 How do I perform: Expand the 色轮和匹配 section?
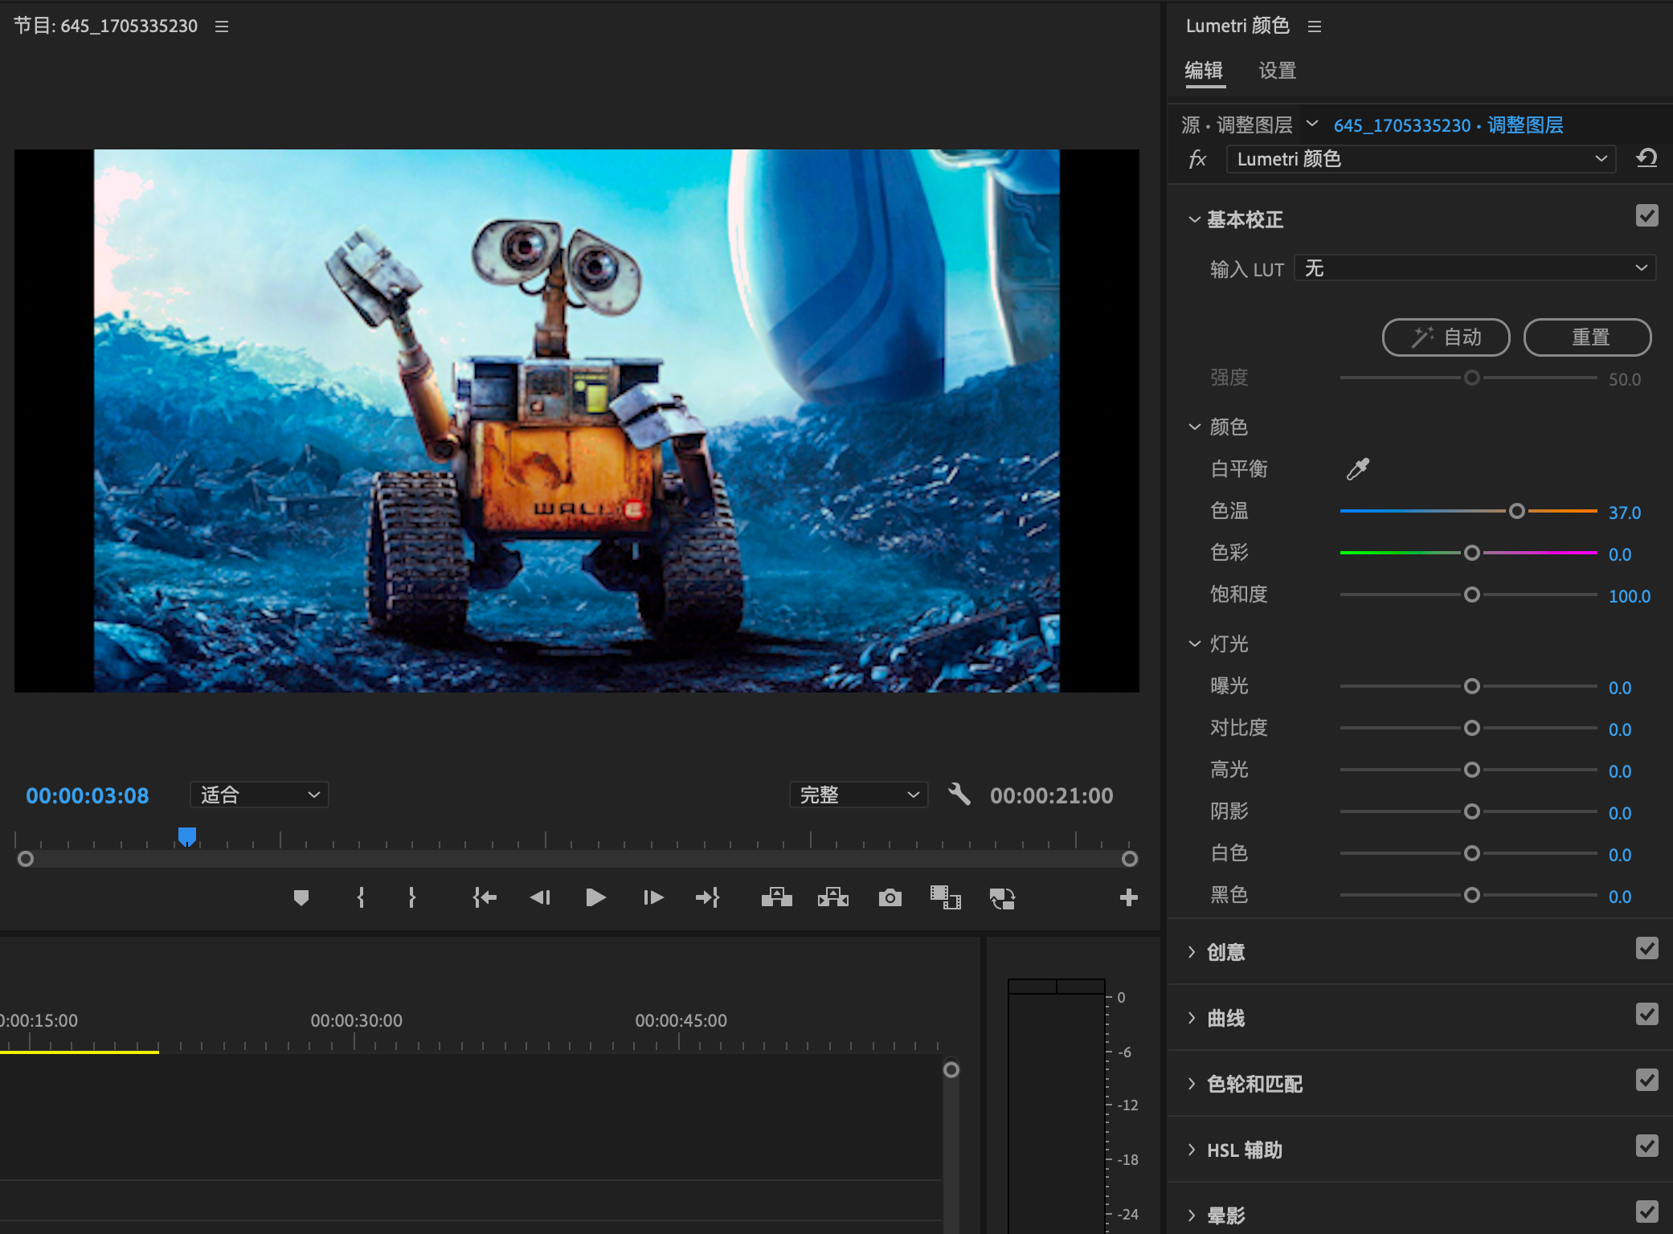click(x=1192, y=1084)
